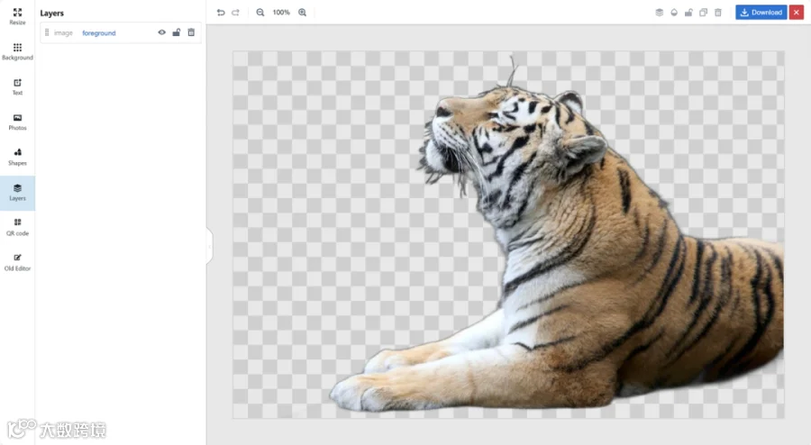Toggle lock on foreground layer
Screen dimensions: 811x445
(177, 32)
